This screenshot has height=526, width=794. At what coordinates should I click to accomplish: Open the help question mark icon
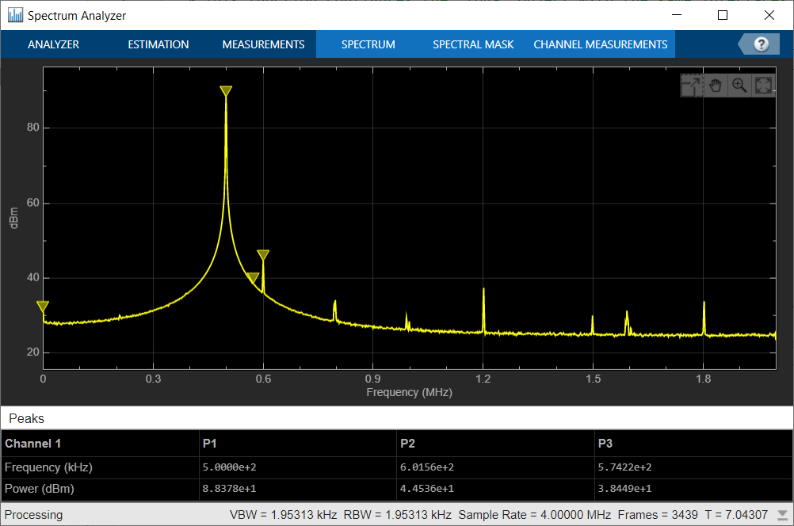click(x=761, y=44)
